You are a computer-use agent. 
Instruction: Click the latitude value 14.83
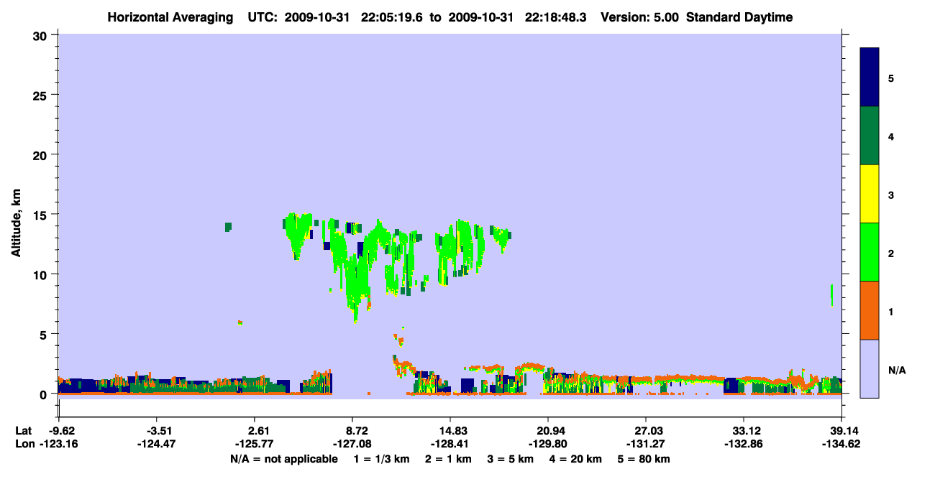pos(453,431)
